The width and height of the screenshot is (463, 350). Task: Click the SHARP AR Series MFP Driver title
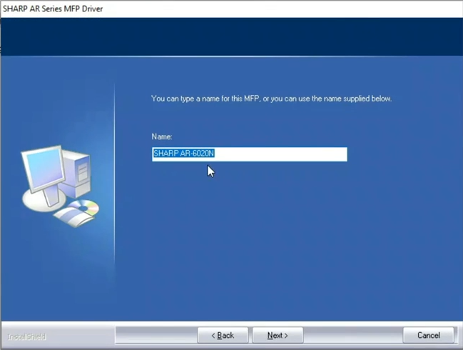(x=53, y=9)
